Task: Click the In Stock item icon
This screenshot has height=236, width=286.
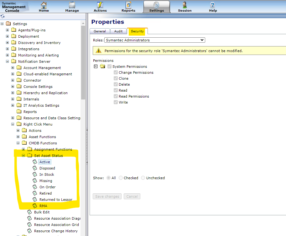Action: [x=35, y=174]
